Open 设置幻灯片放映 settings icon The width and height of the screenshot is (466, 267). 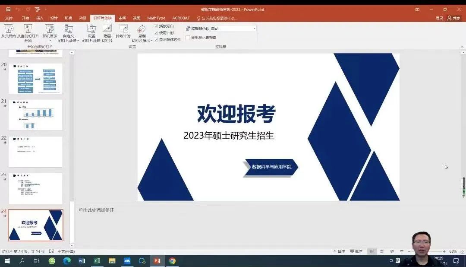pyautogui.click(x=91, y=29)
